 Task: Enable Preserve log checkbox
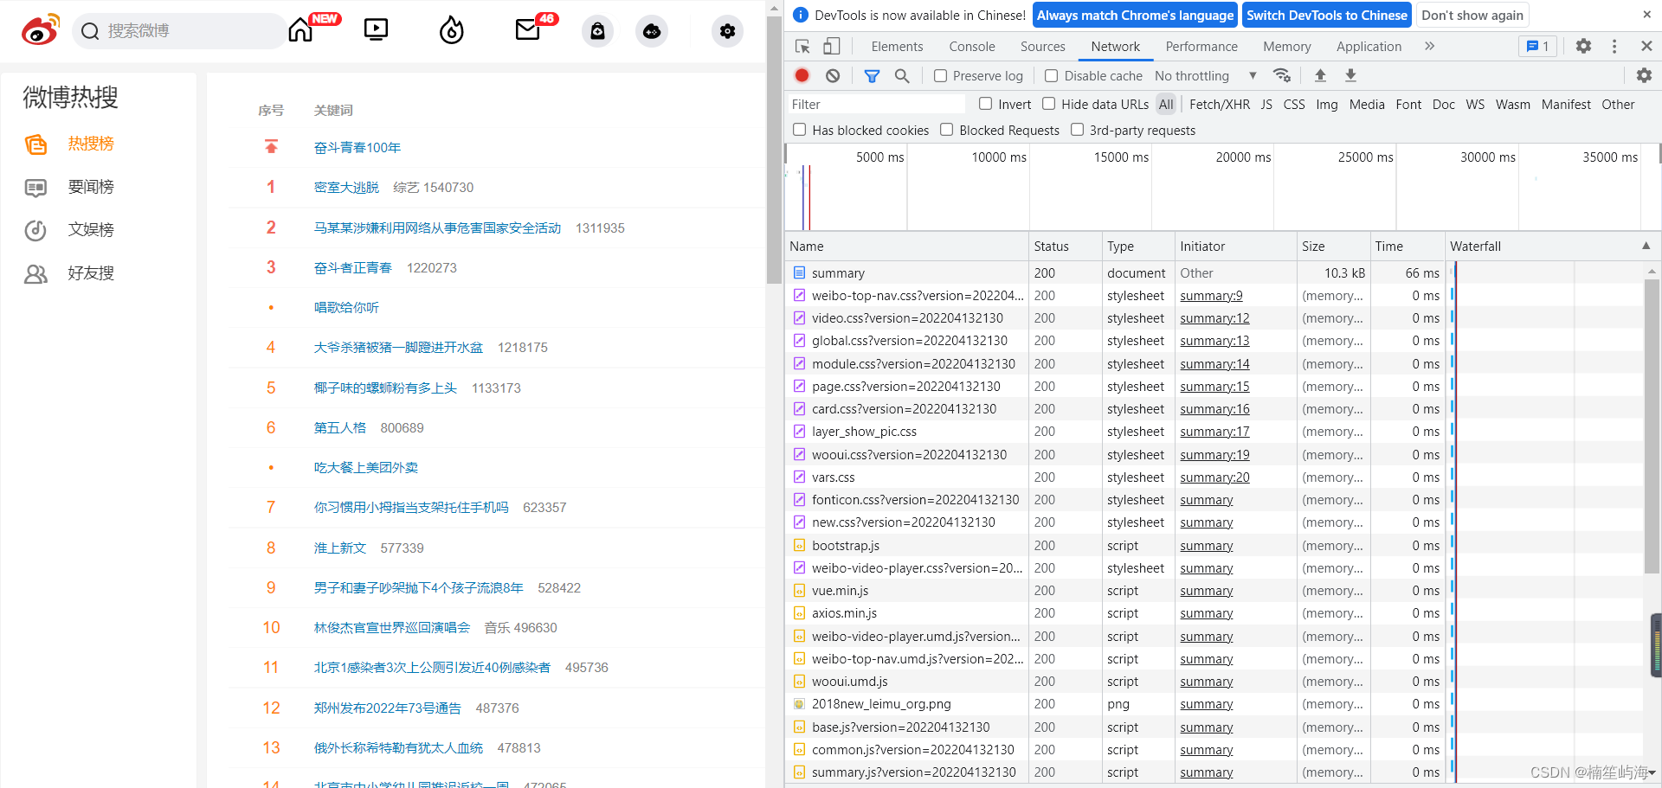pyautogui.click(x=941, y=76)
